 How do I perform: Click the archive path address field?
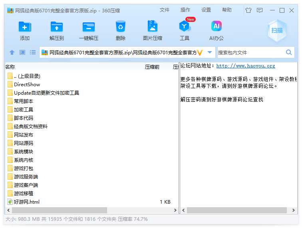(123, 52)
